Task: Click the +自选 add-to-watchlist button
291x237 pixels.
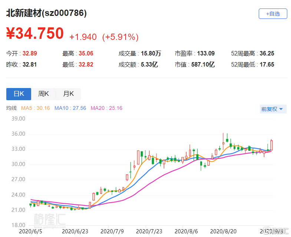Action: 273,14
